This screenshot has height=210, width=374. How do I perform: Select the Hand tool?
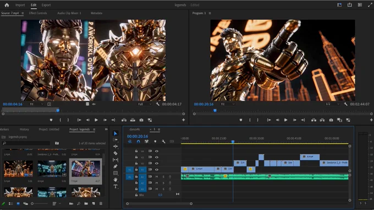(116, 180)
